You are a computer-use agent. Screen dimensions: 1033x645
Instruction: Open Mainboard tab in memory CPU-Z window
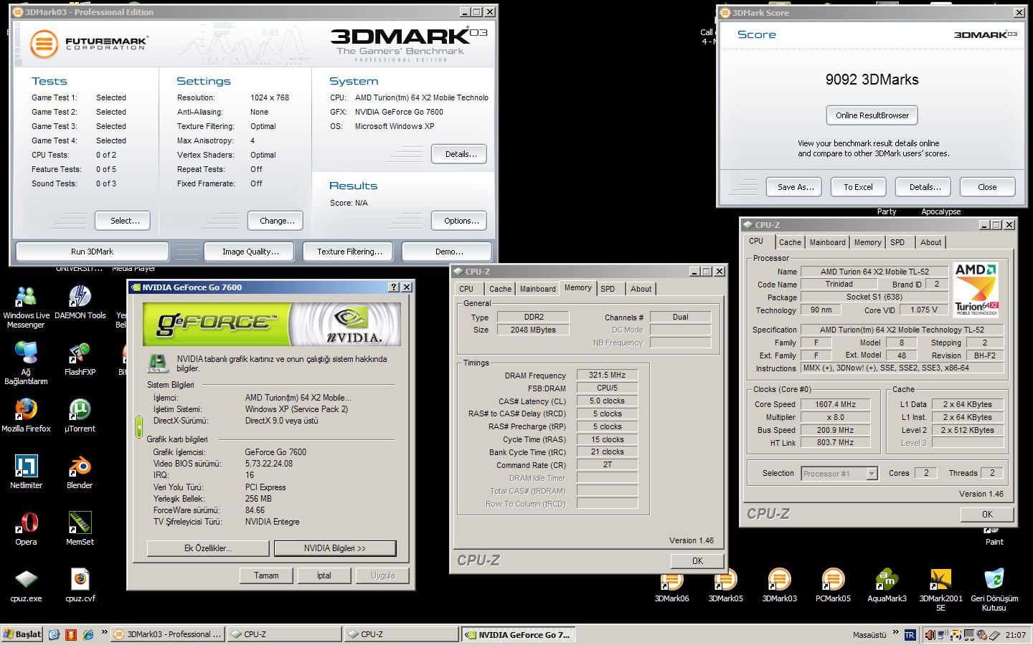[x=537, y=289]
